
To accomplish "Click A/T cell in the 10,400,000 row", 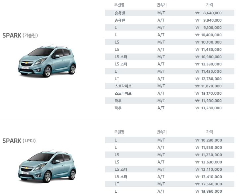I will (x=161, y=35).
